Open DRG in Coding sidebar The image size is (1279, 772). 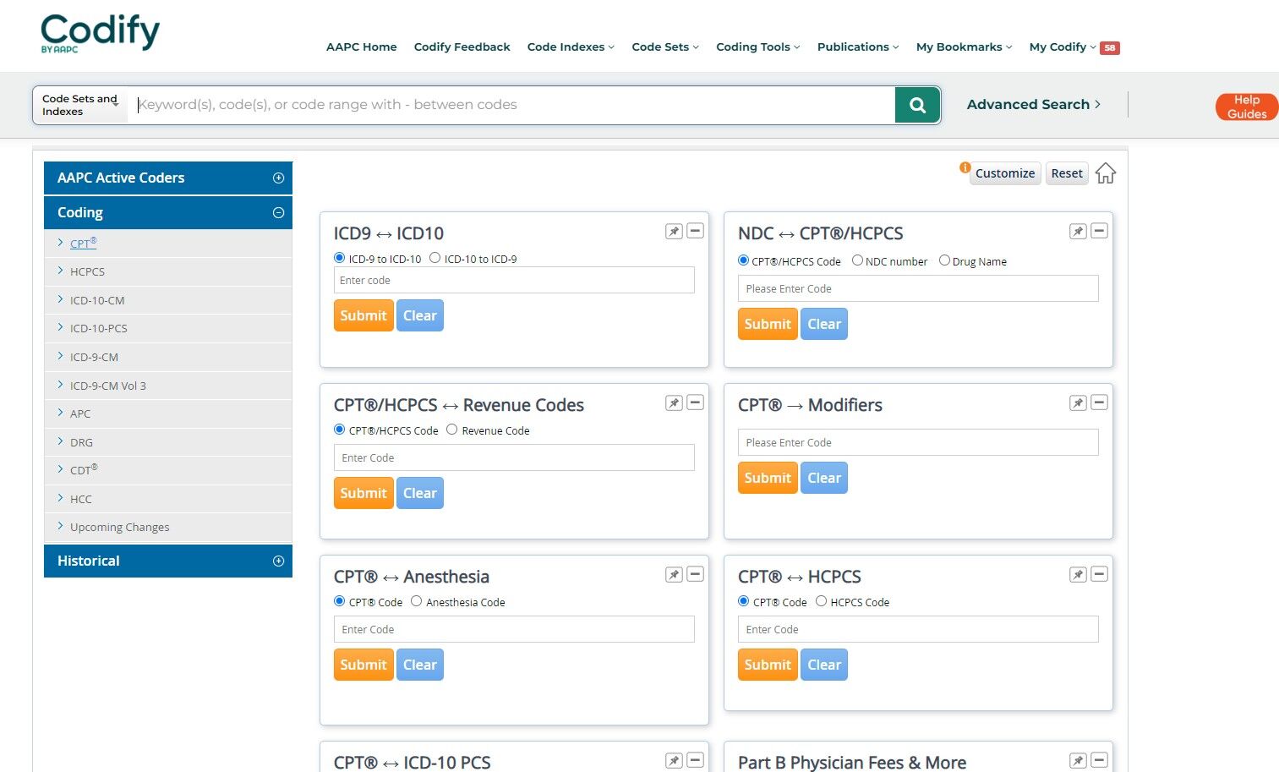[81, 442]
